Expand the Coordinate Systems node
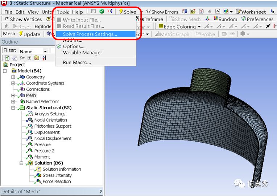 point(13,83)
